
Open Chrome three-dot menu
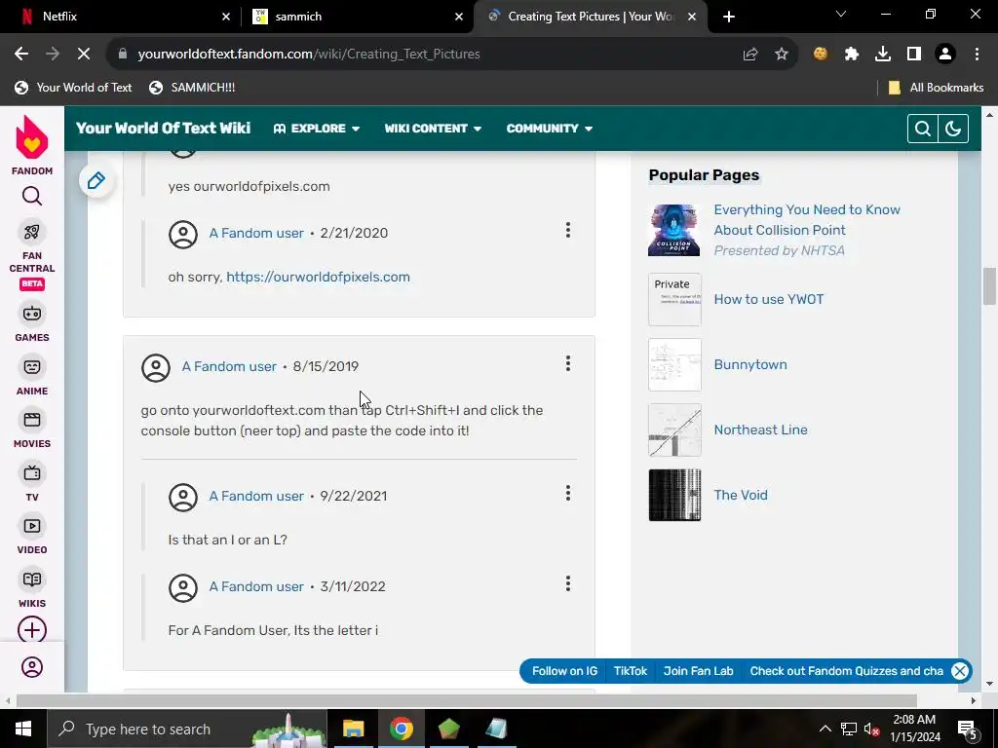977,55
